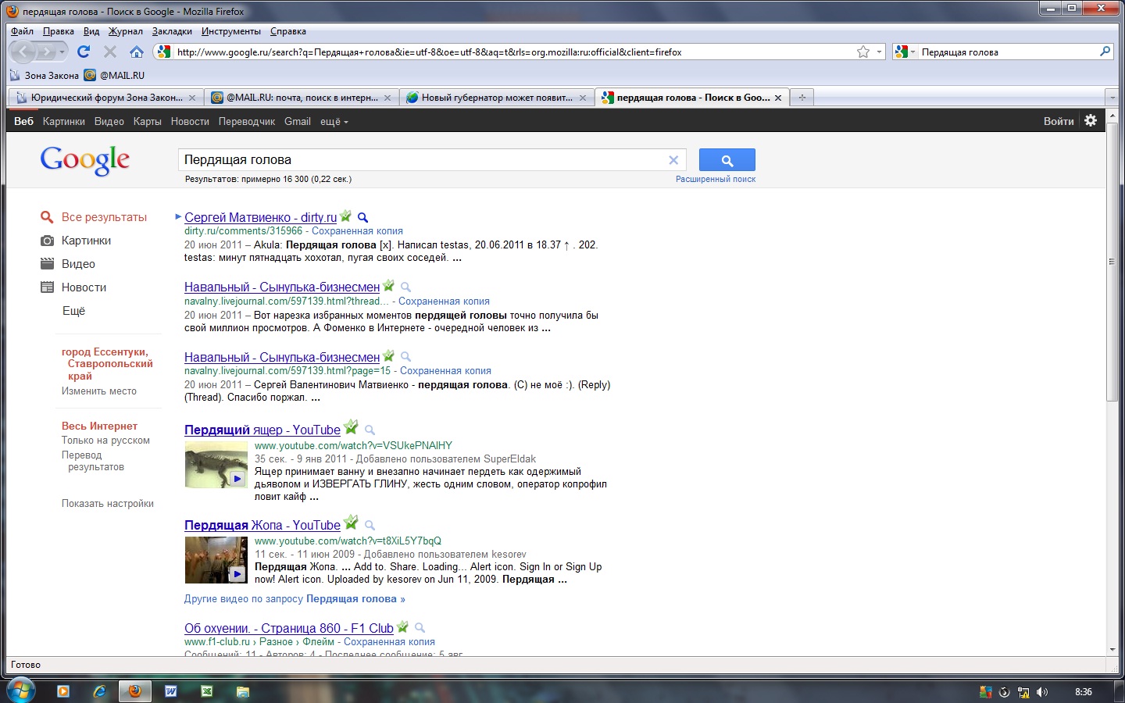Image resolution: width=1125 pixels, height=703 pixels.
Task: Play the Перdящая Жопа video thumbnail
Action: point(216,560)
